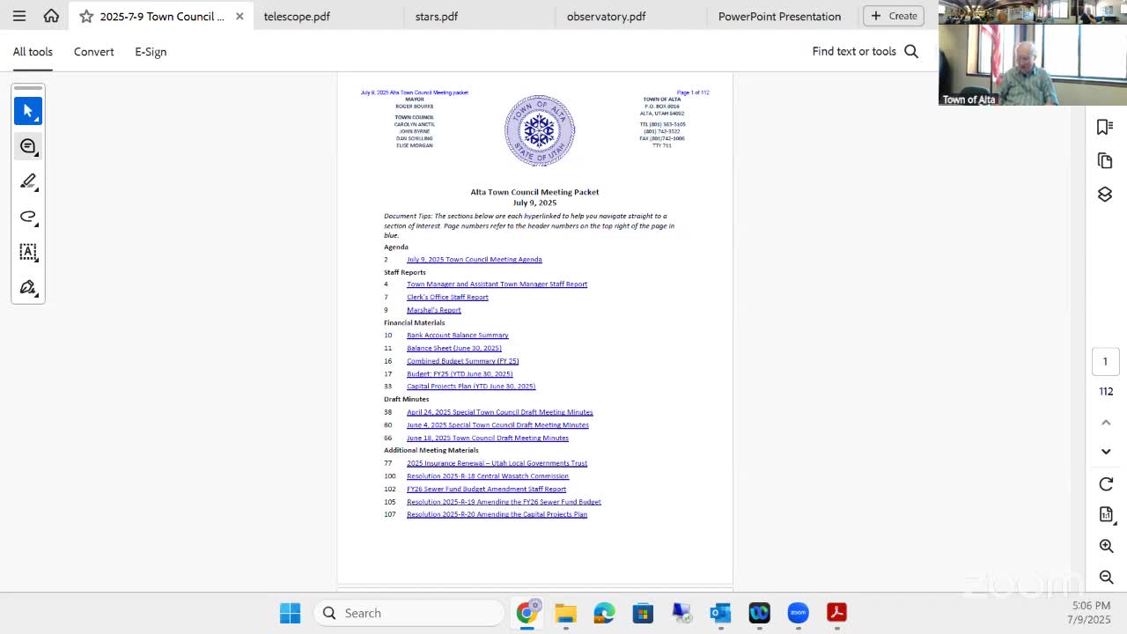
Task: Open Adobe Acrobat from the taskbar
Action: coord(836,613)
